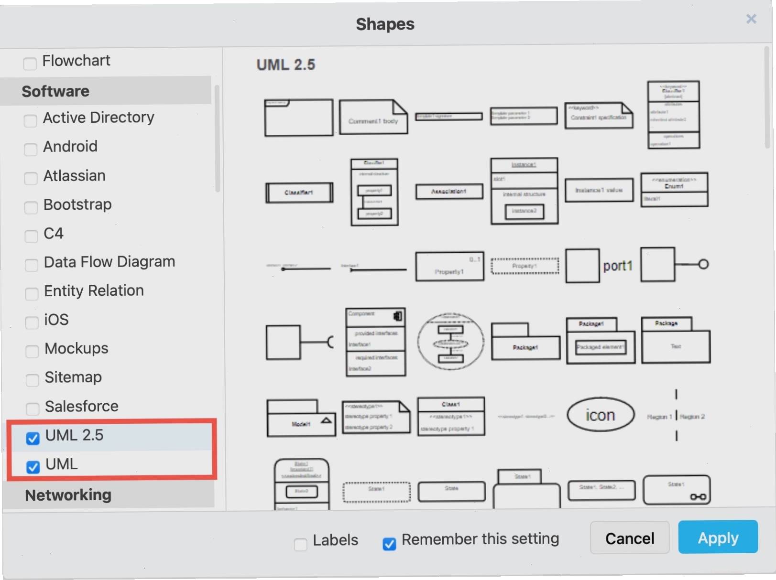Apply the selected shape libraries
This screenshot has height=580, width=776.
[x=718, y=537]
